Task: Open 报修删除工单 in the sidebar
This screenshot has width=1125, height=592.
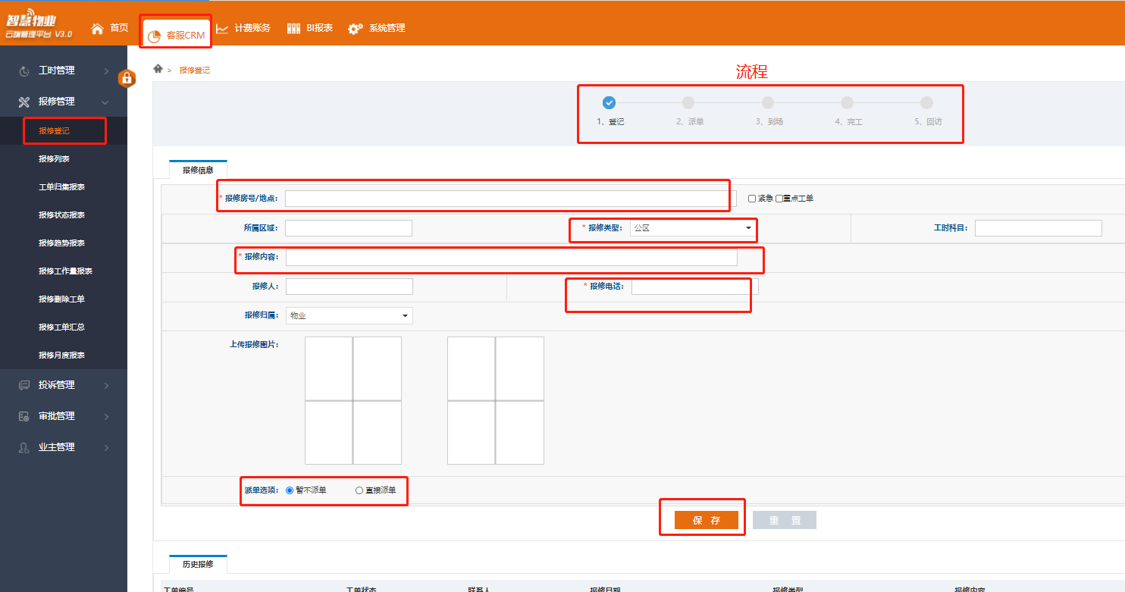Action: coord(61,299)
